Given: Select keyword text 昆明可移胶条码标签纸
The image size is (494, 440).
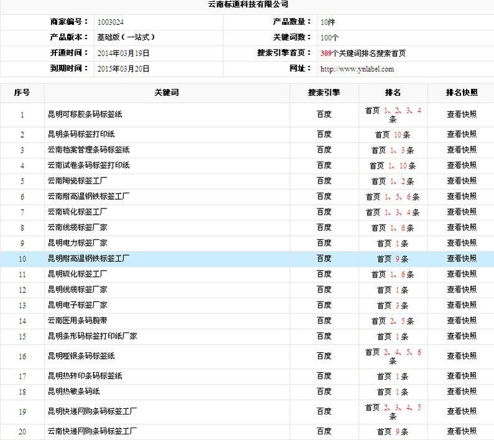Looking at the screenshot, I should click(85, 114).
